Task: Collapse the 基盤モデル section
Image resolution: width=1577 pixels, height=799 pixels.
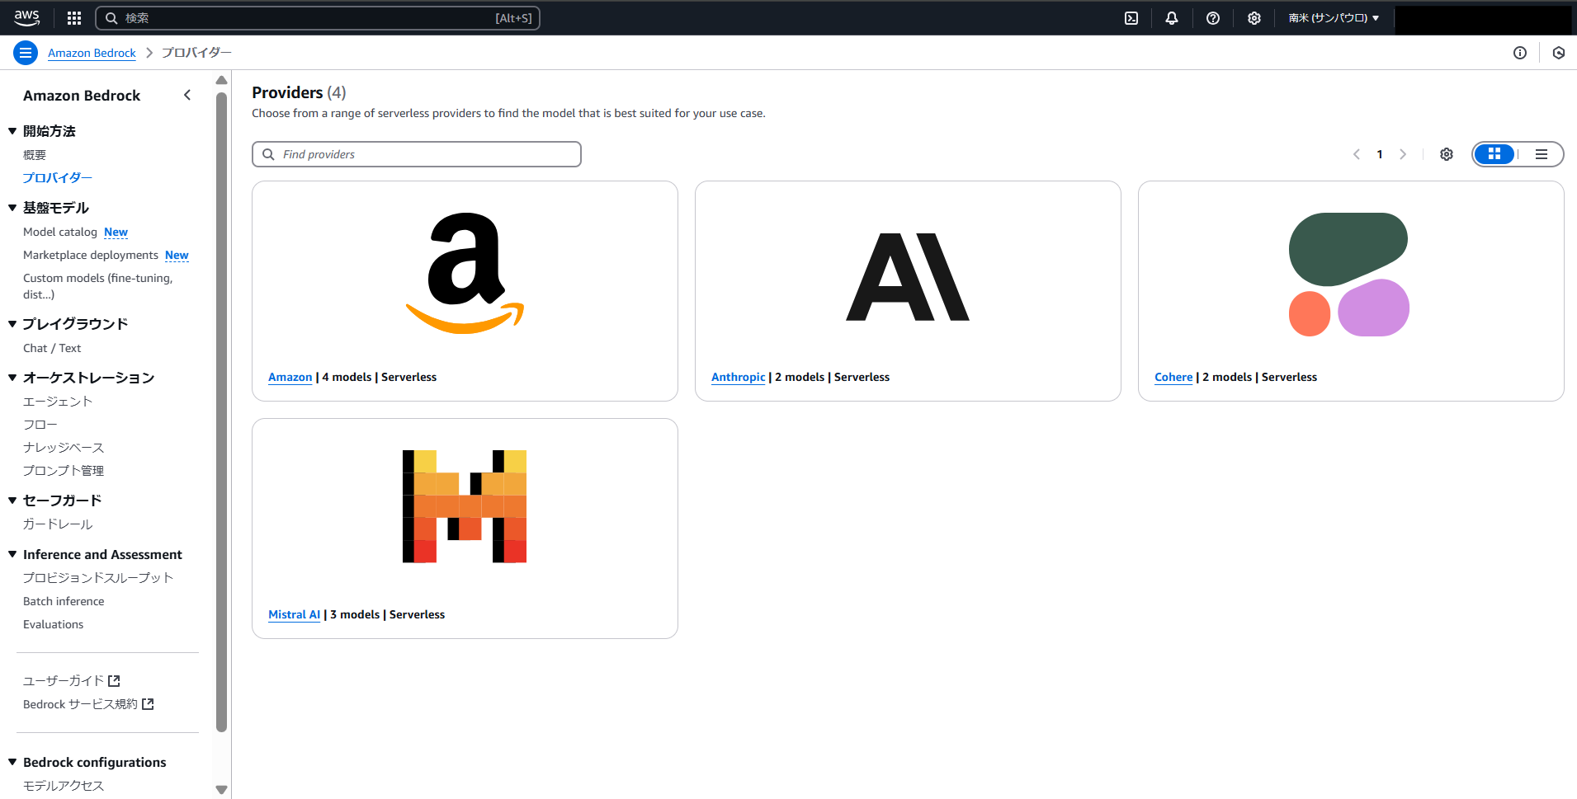Action: [x=12, y=208]
